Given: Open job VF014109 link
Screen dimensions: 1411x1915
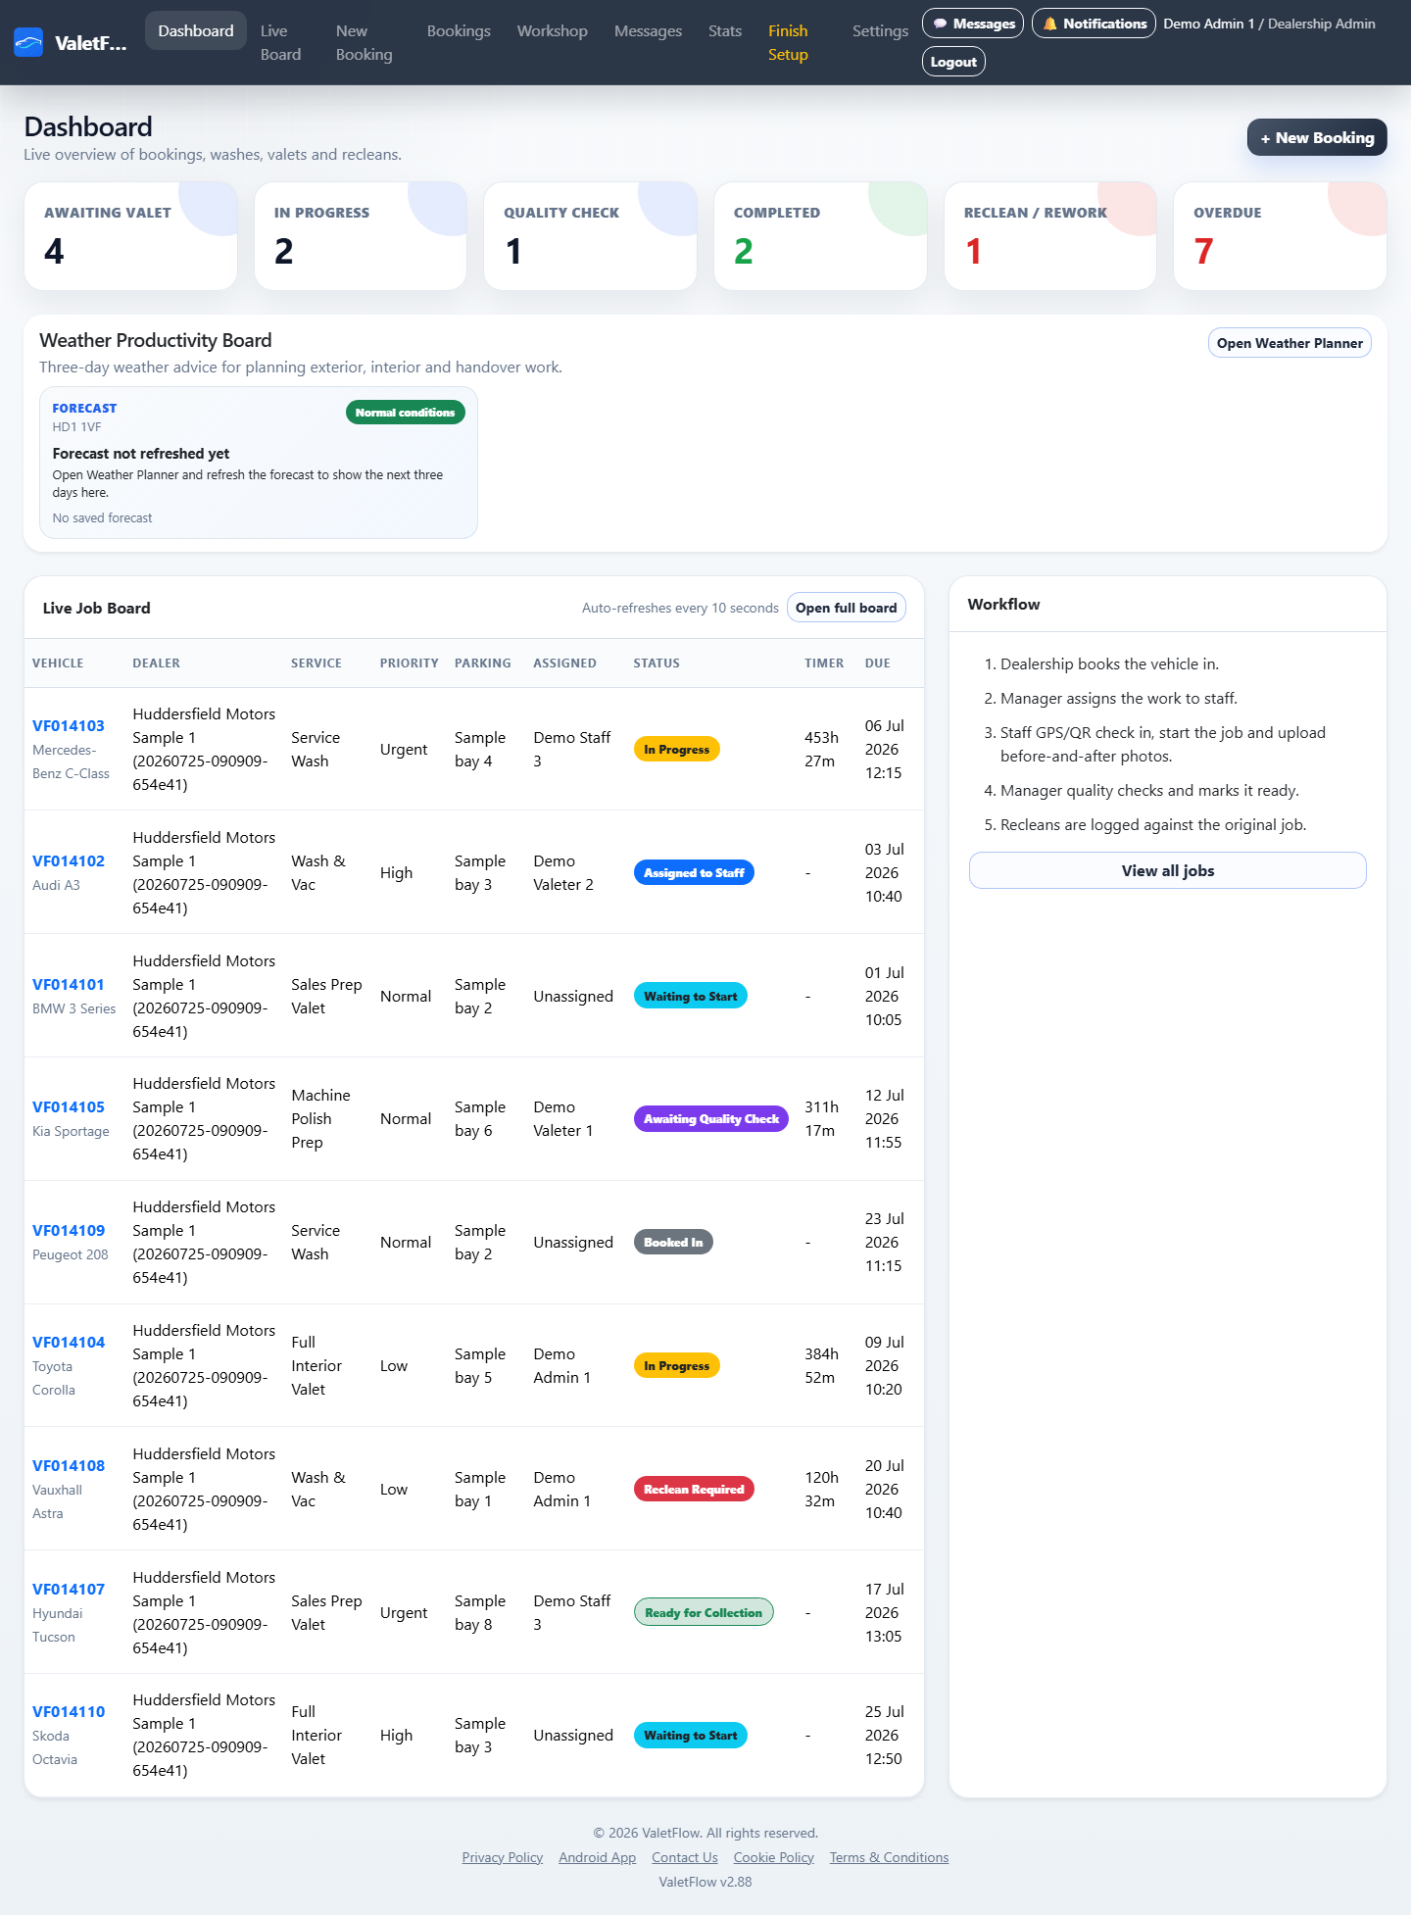Looking at the screenshot, I should click(69, 1231).
